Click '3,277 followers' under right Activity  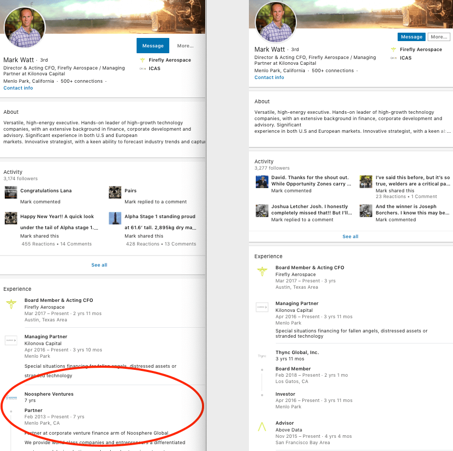pyautogui.click(x=272, y=168)
